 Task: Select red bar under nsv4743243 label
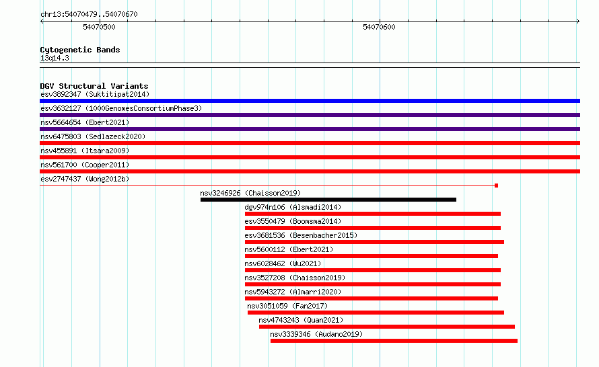[x=387, y=327]
